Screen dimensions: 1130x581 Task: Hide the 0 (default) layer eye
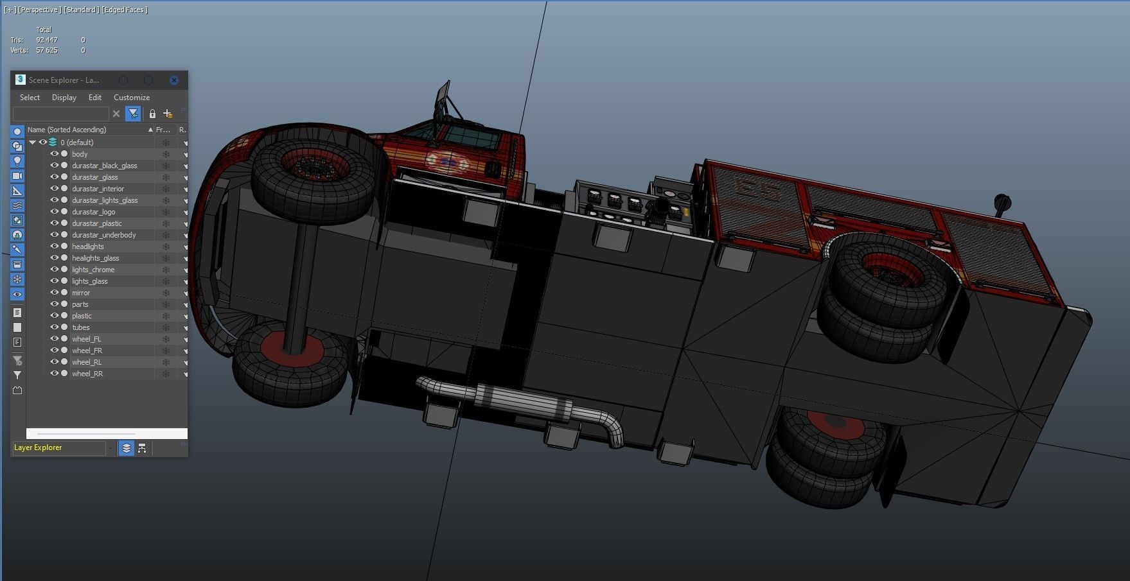click(43, 143)
